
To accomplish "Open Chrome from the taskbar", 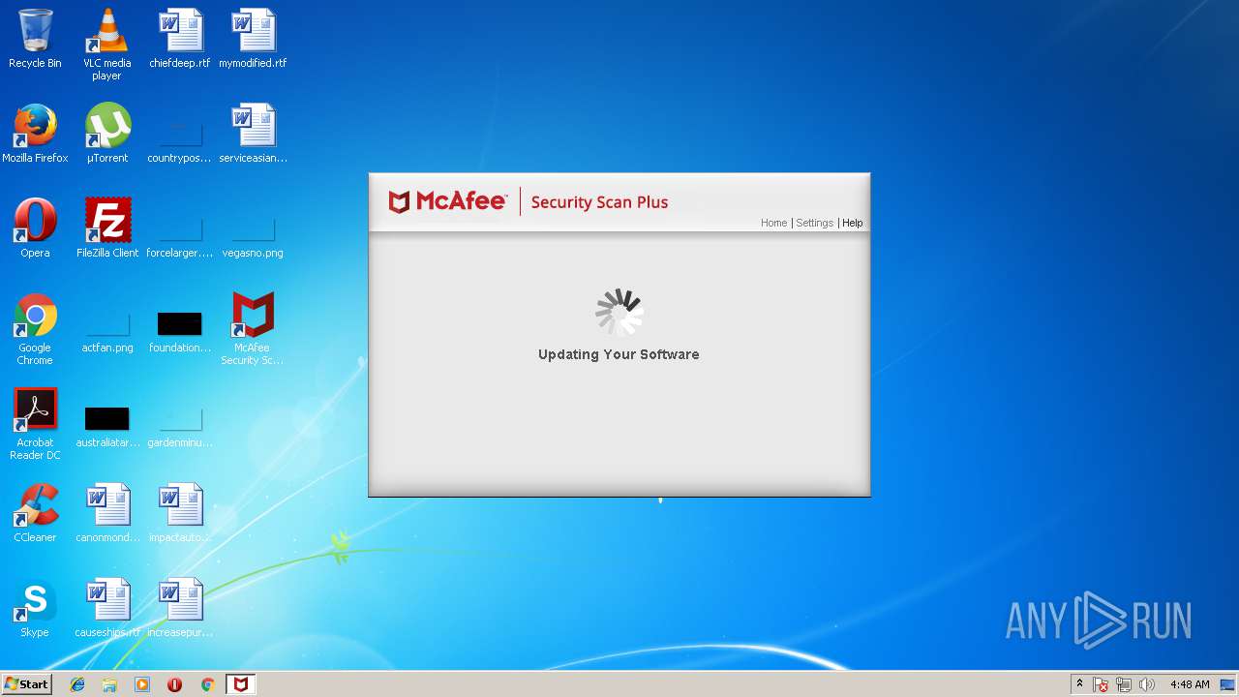I will tap(207, 684).
